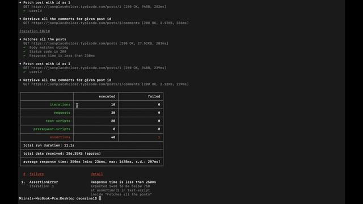
Task: Select the red 'assertions' row label
Action: [x=60, y=137]
